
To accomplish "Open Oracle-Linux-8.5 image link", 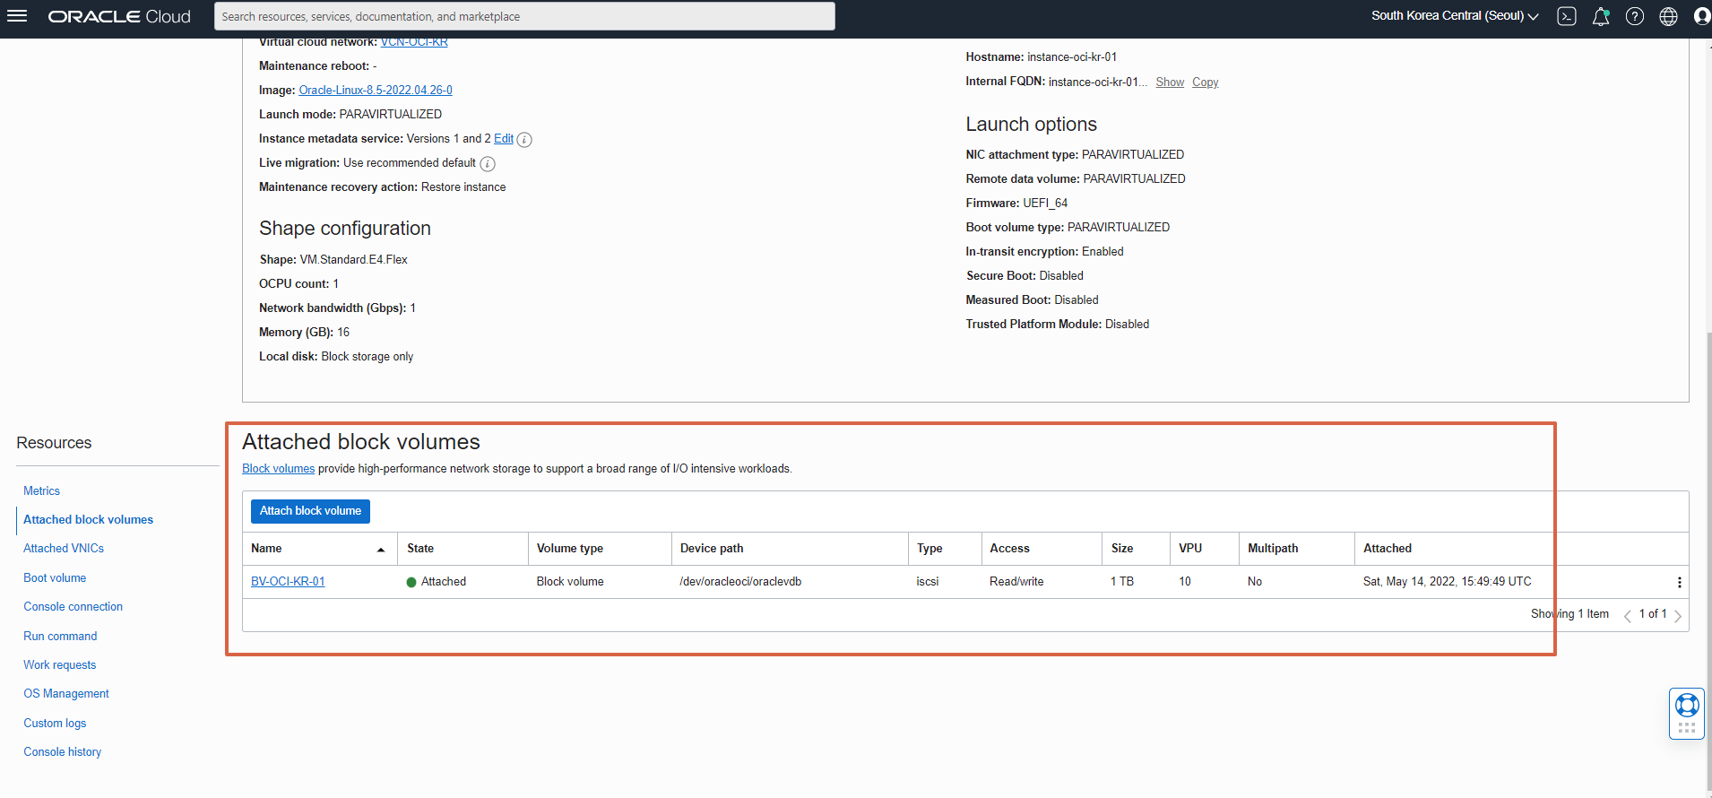I will [376, 90].
